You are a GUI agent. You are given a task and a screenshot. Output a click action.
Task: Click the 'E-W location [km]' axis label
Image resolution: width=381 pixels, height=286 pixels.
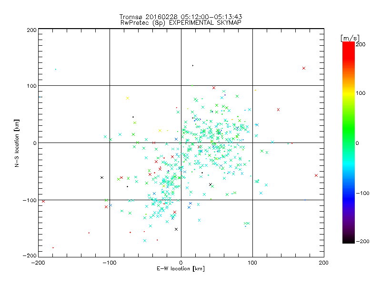(x=180, y=268)
